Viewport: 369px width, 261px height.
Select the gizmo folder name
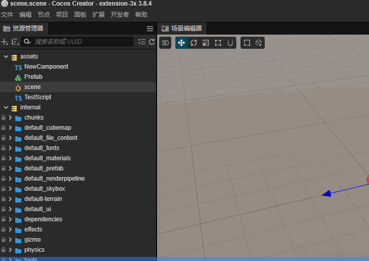point(33,240)
